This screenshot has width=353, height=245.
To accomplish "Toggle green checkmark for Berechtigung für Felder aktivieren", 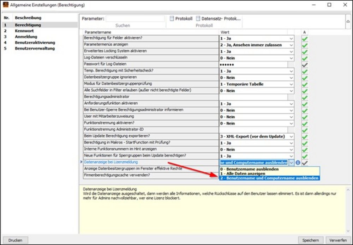I will (305, 38).
